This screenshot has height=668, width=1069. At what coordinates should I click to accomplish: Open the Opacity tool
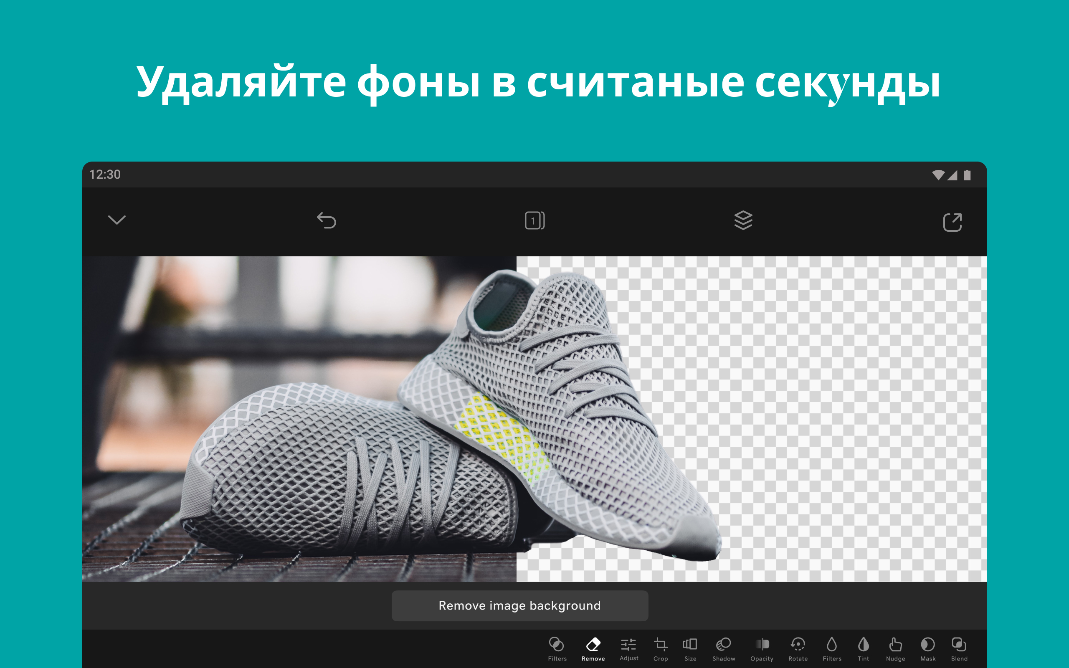762,649
